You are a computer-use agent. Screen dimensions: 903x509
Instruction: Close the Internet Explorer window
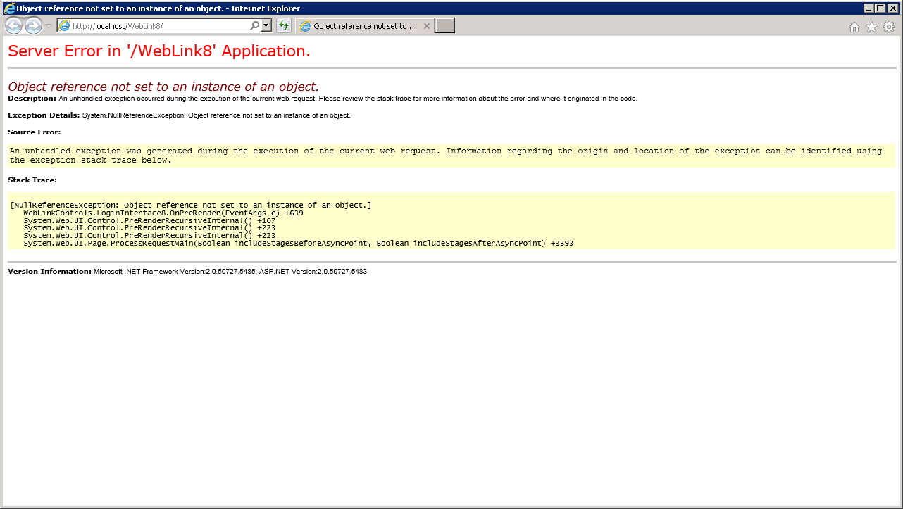coord(892,8)
